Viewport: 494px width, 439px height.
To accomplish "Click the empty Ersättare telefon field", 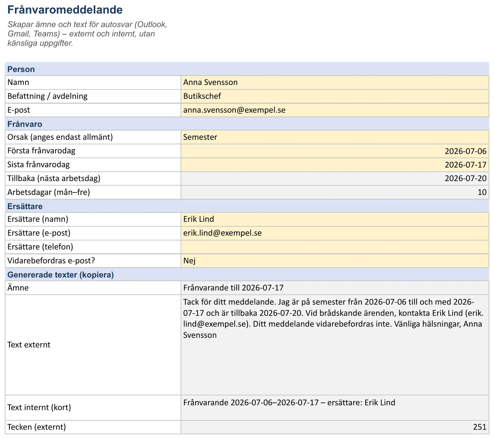I will 335,247.
